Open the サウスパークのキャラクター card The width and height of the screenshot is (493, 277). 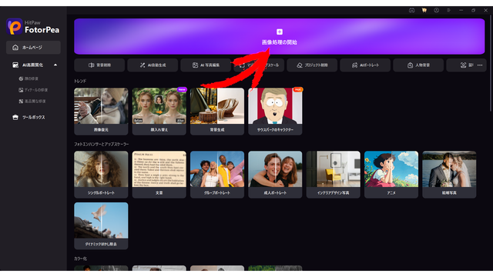click(275, 112)
